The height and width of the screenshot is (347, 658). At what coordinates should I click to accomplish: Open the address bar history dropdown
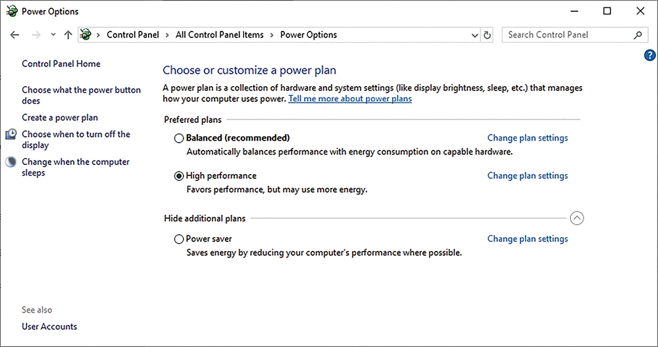point(474,35)
